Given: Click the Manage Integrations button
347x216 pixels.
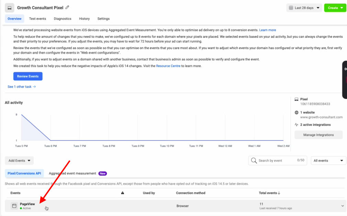Looking at the screenshot, I should [318, 135].
